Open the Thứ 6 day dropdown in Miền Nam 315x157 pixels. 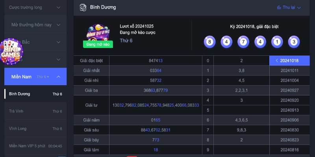pos(43,77)
